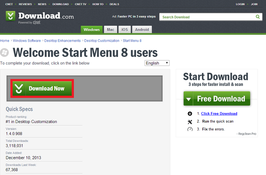Click the Run the quick scan step text

click(x=218, y=121)
